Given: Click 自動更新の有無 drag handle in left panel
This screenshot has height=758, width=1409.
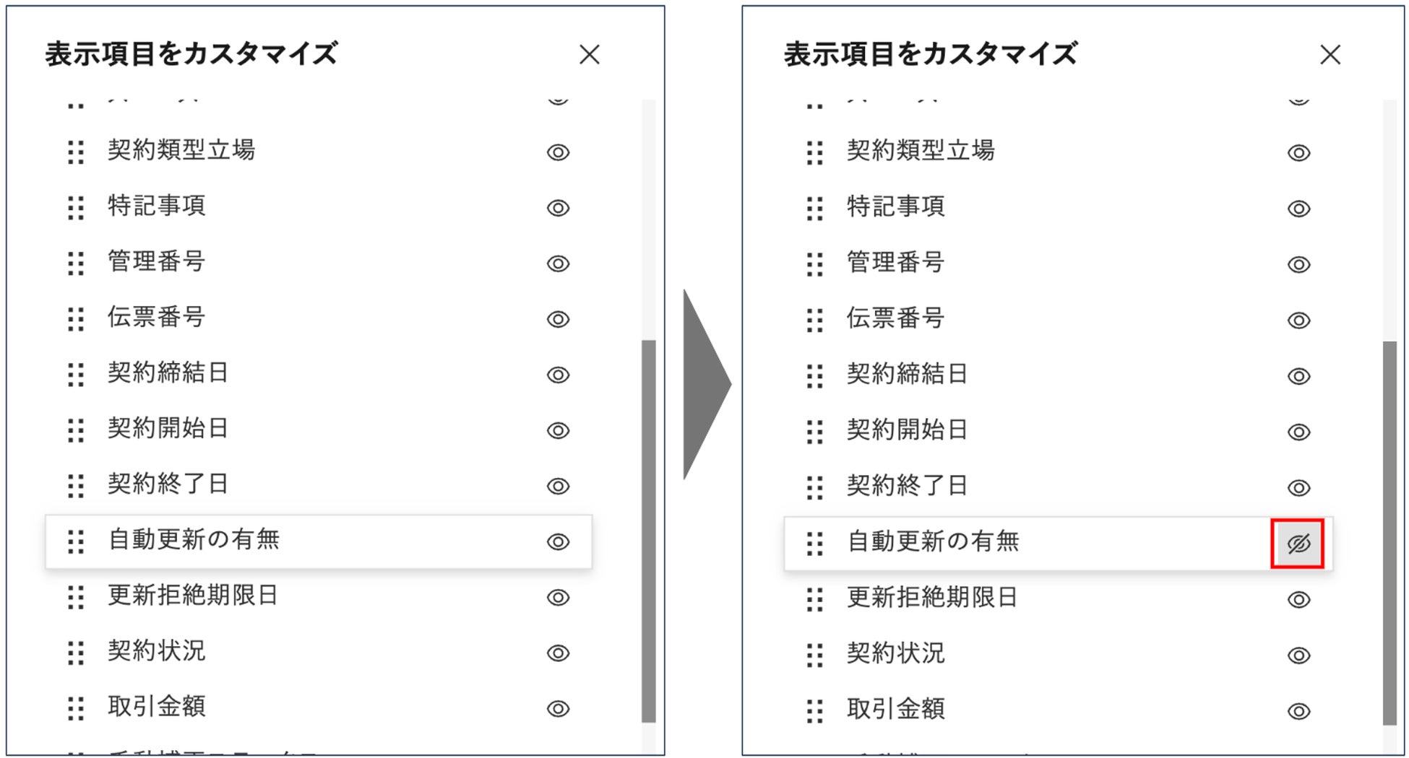Looking at the screenshot, I should pos(76,542).
